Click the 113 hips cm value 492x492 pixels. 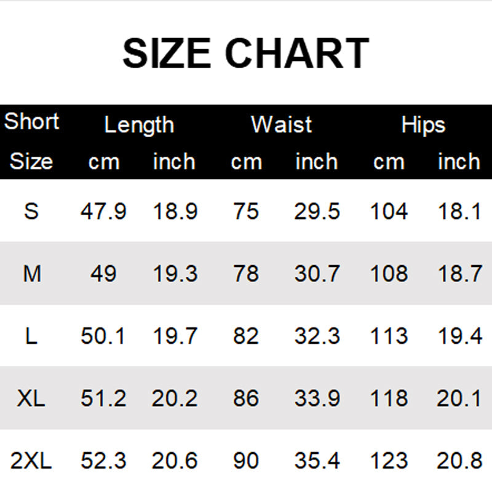pyautogui.click(x=389, y=336)
